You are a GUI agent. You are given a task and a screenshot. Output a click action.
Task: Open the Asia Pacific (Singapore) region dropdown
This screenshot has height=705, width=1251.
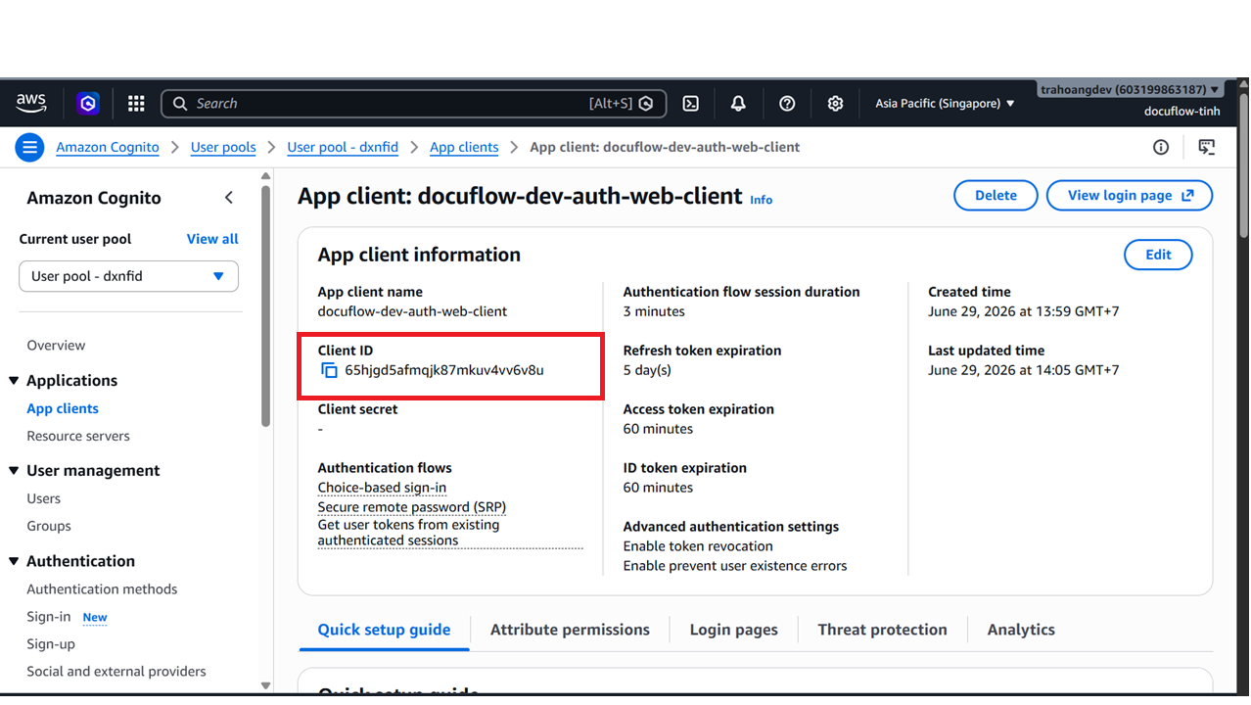[x=945, y=103]
